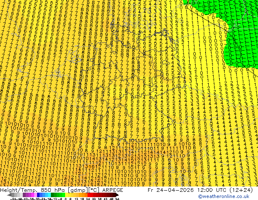
Task: Click the dark blue -30°C segment of the scale
Action: [x=38, y=195]
